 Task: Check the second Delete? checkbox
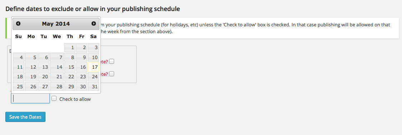click(112, 74)
